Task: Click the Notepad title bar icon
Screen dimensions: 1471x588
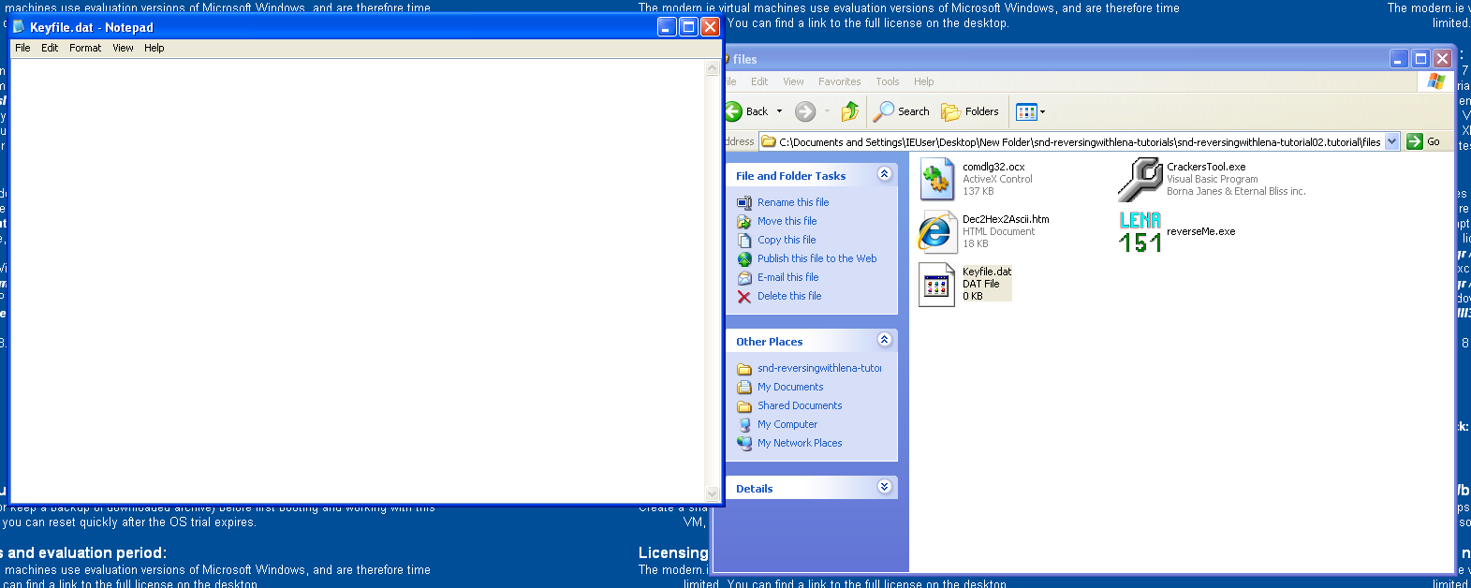Action: coord(19,27)
